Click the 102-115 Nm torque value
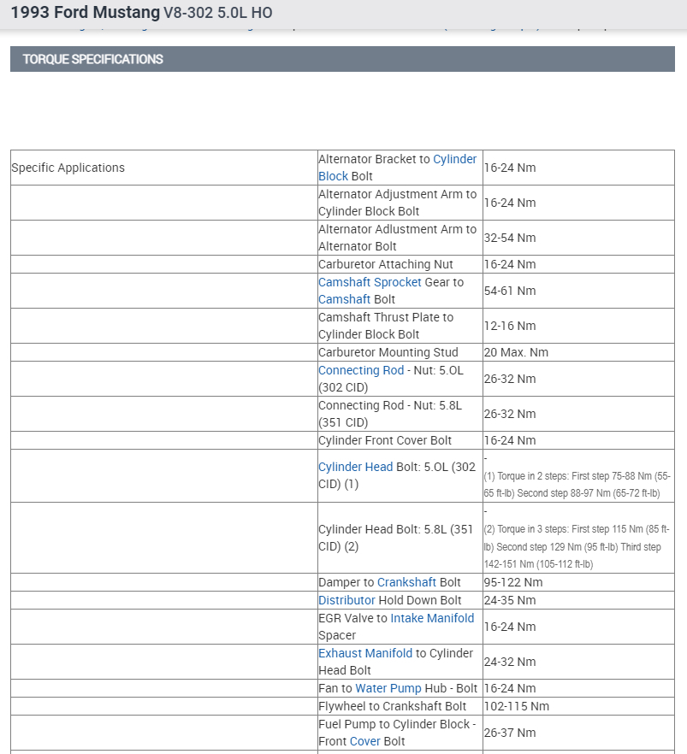 click(517, 706)
